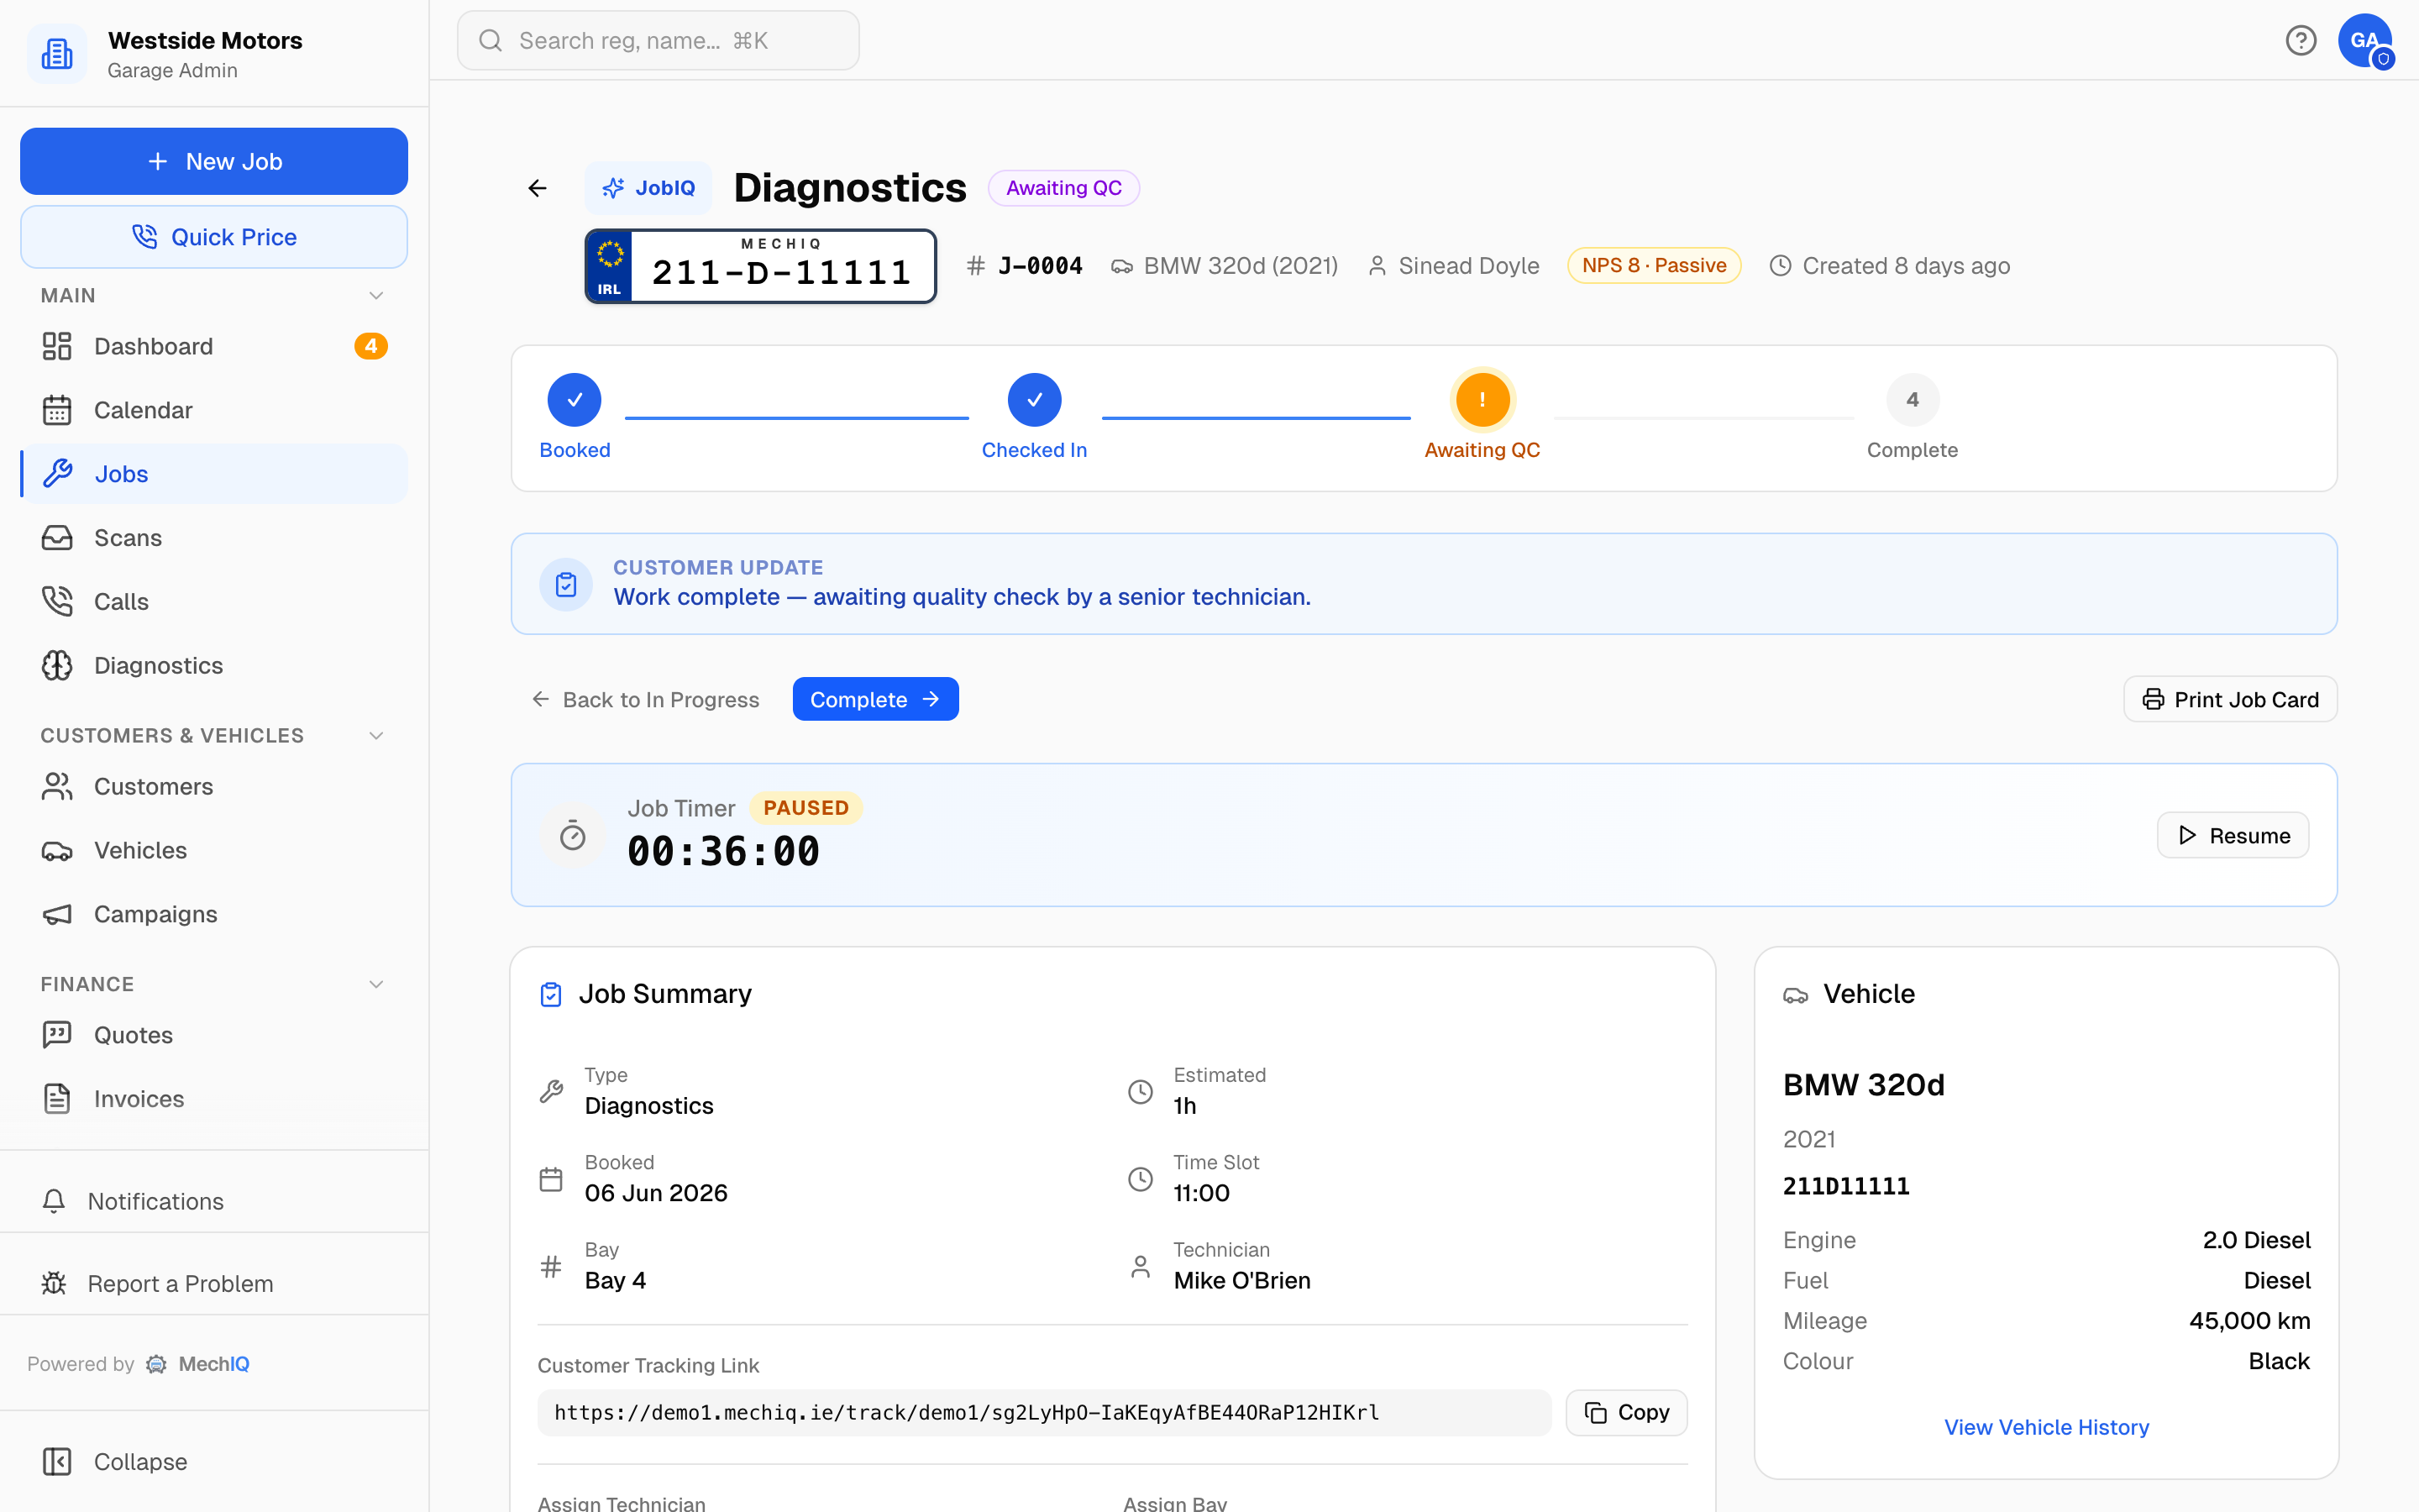Click the Invoices document icon
This screenshot has height=1512, width=2419.
57,1099
